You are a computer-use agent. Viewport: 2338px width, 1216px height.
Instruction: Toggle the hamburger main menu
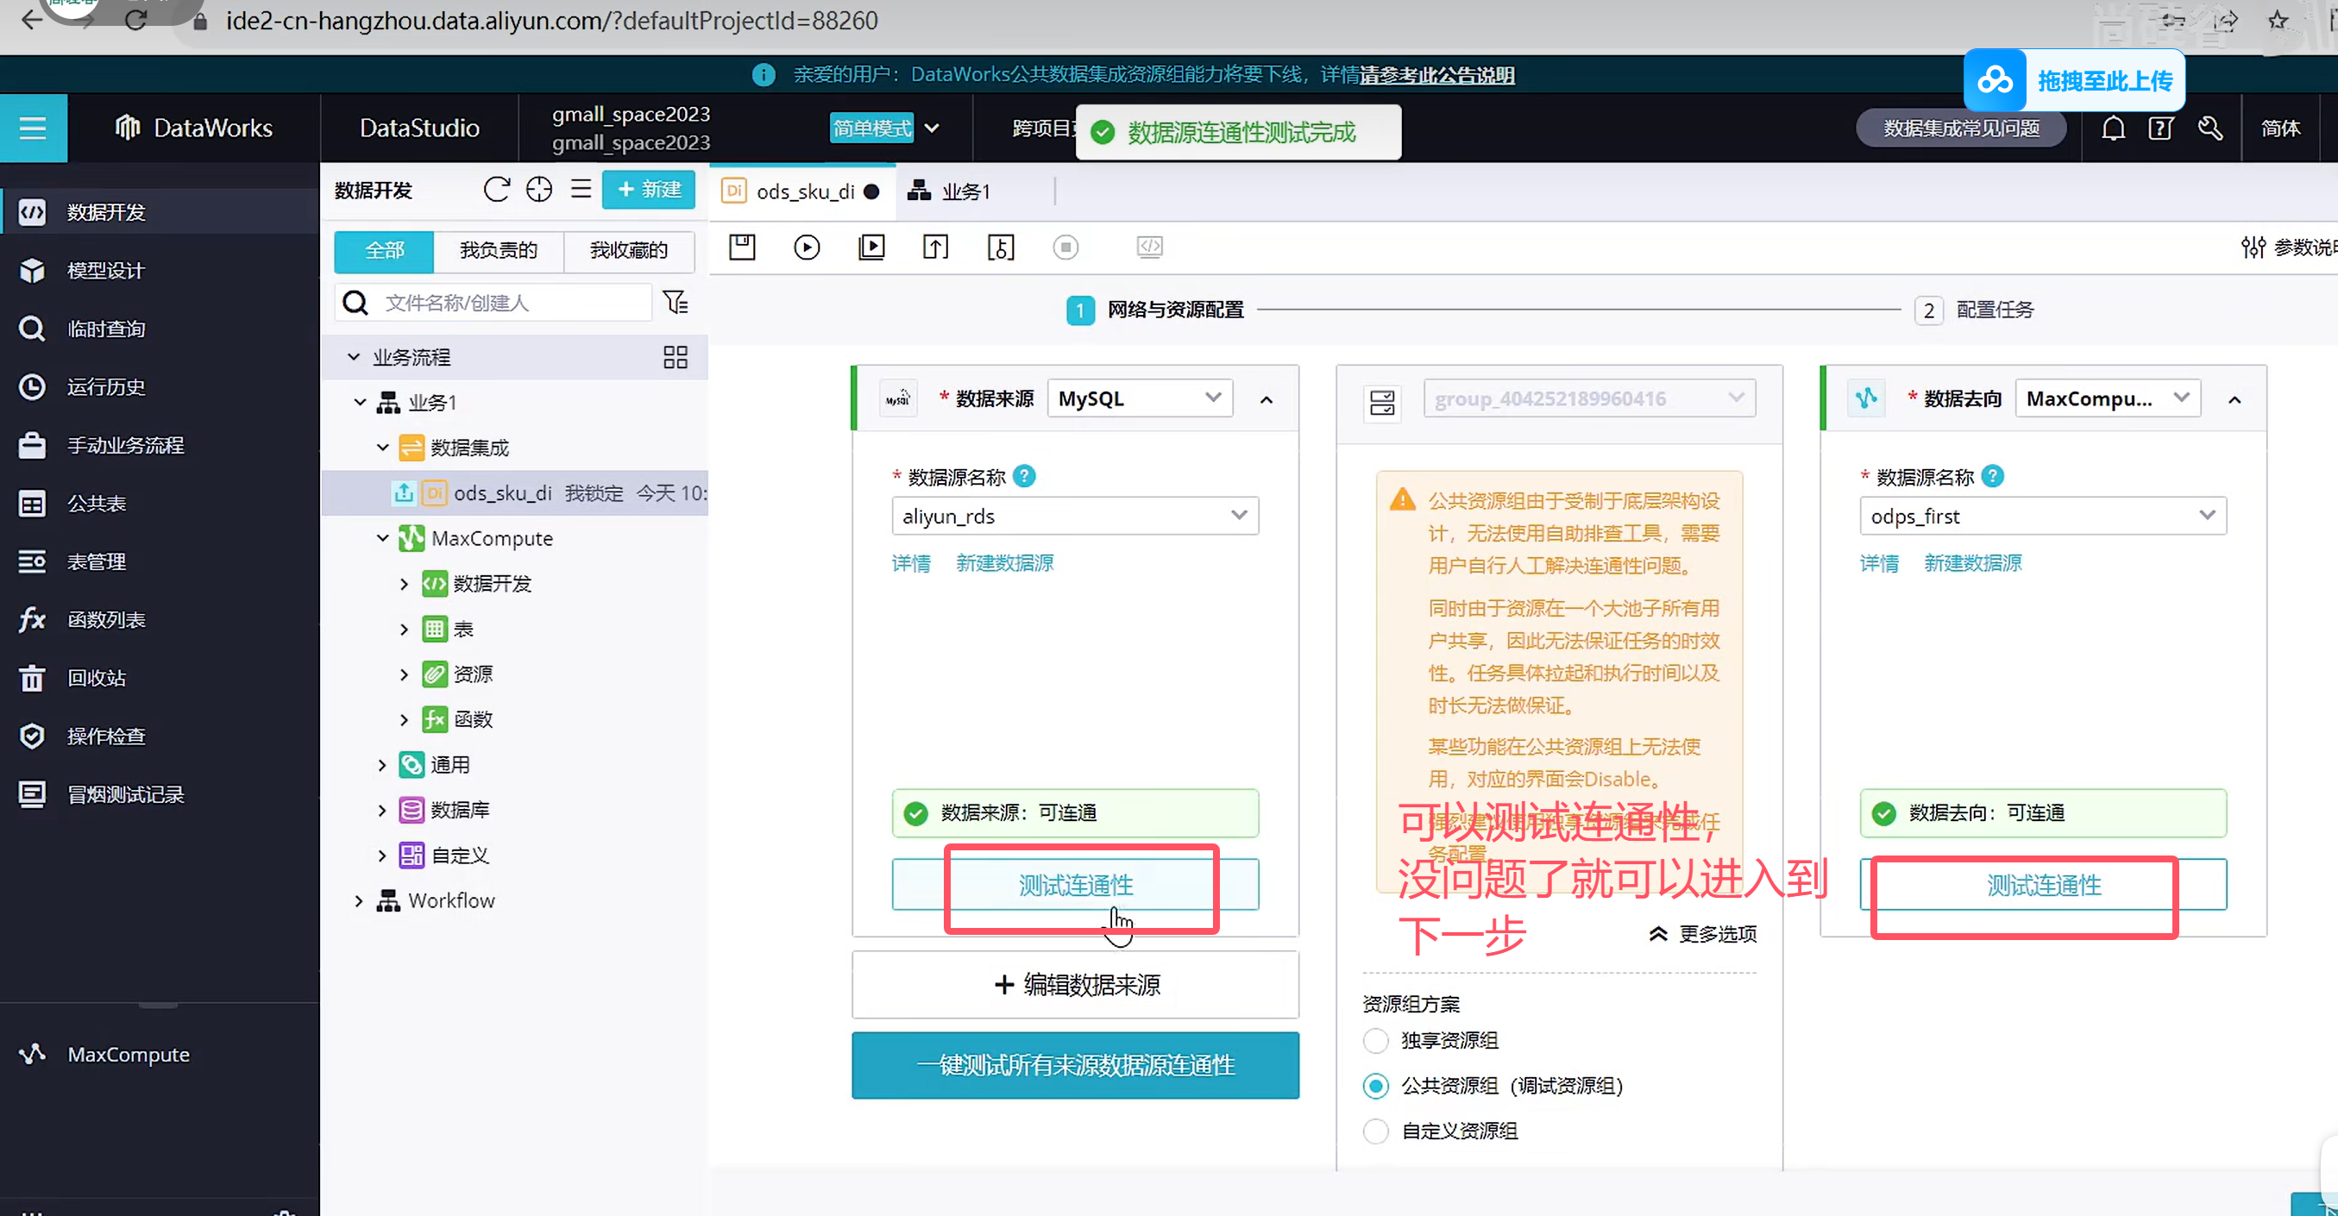click(x=33, y=128)
